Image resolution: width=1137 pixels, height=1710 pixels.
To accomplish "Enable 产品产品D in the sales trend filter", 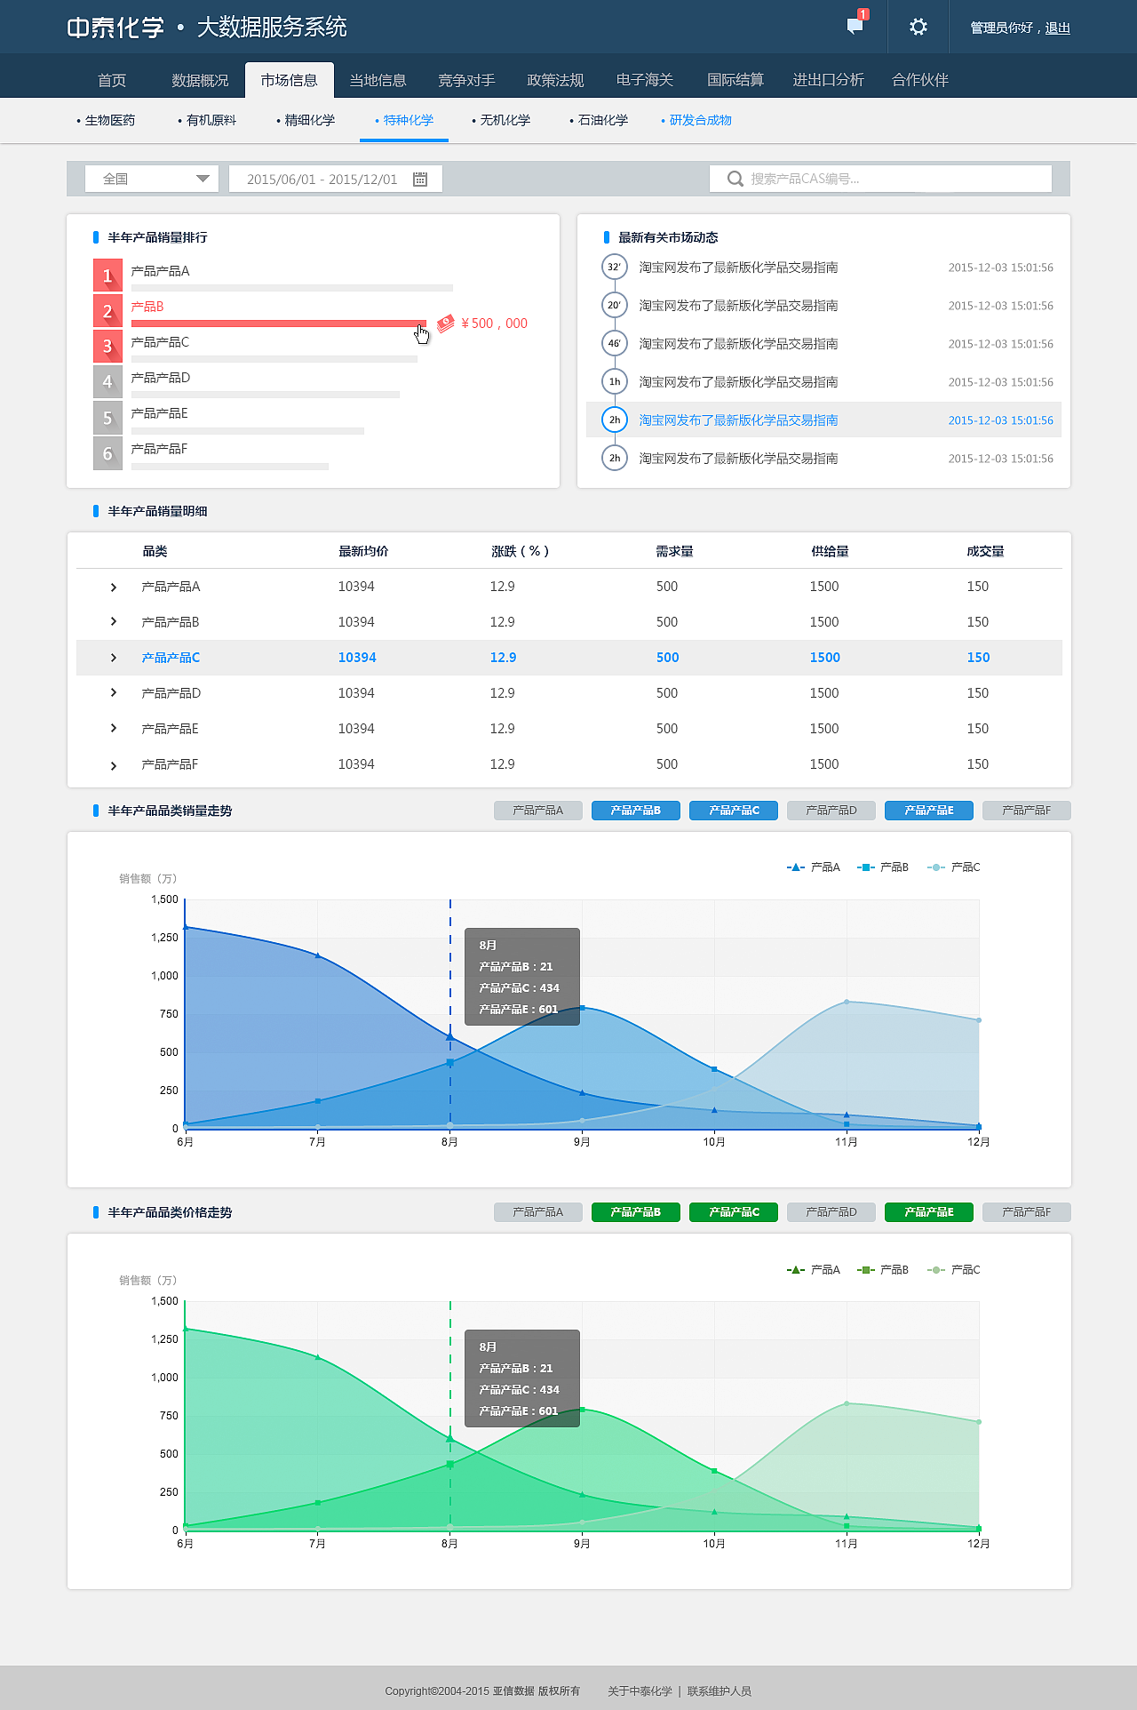I will click(x=831, y=811).
